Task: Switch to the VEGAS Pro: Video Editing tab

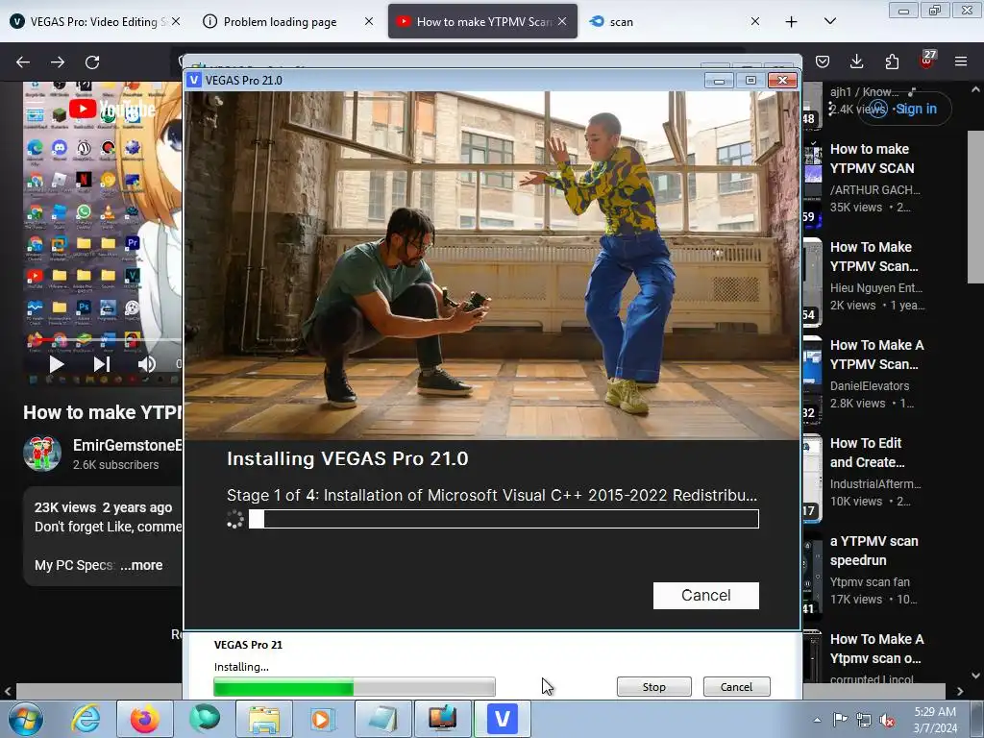Action: point(94,21)
